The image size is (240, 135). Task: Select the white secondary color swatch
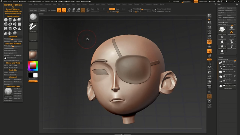[35, 75]
